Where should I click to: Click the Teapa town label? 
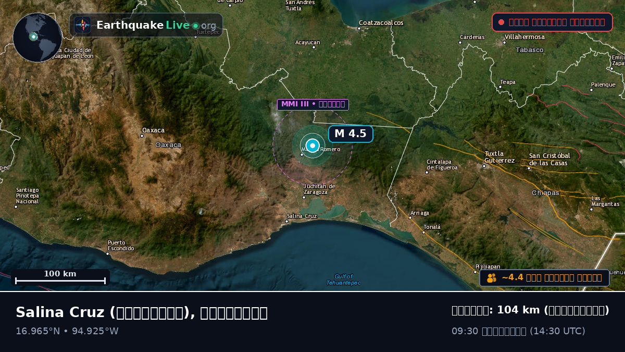(508, 82)
